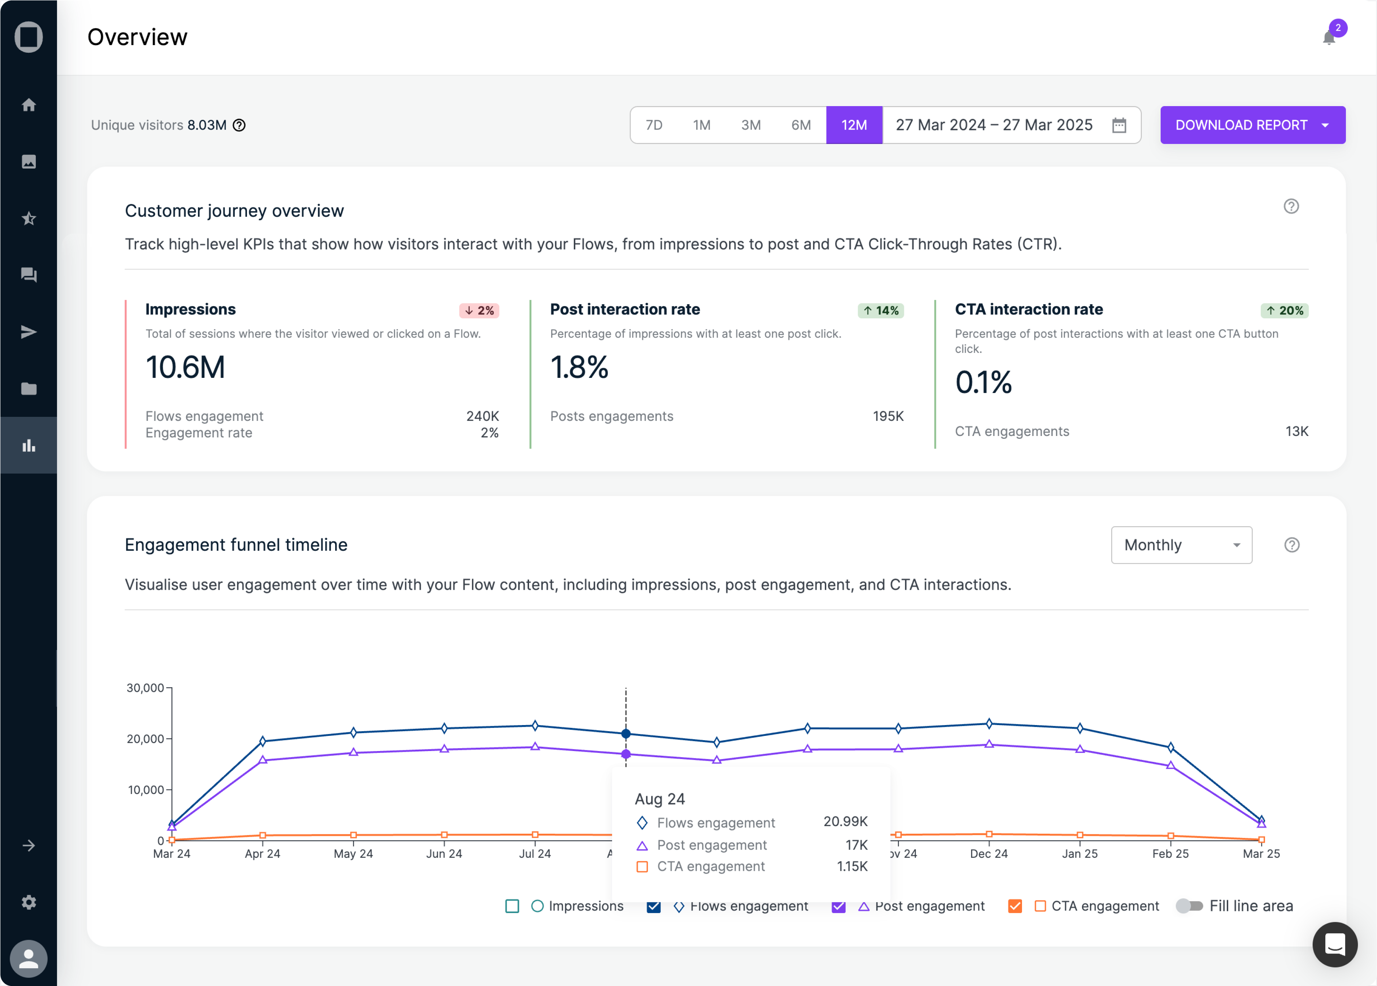Viewport: 1377px width, 986px height.
Task: Select the 7D time range tab
Action: click(x=654, y=125)
